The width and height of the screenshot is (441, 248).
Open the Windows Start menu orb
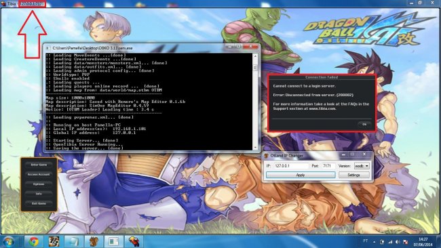[8, 241]
